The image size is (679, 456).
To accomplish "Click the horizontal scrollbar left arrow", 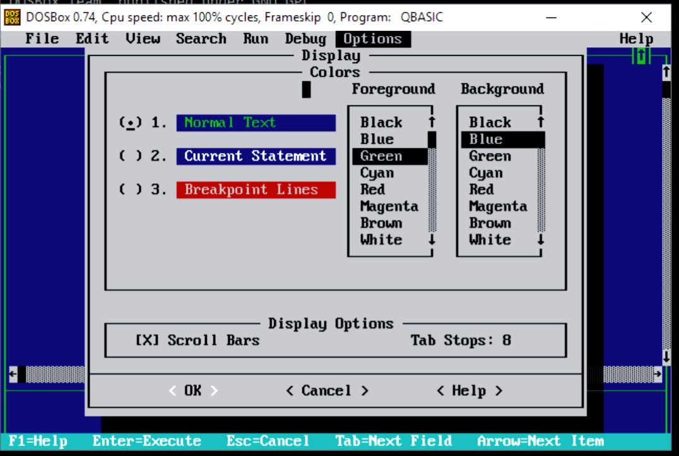I will click(x=14, y=375).
